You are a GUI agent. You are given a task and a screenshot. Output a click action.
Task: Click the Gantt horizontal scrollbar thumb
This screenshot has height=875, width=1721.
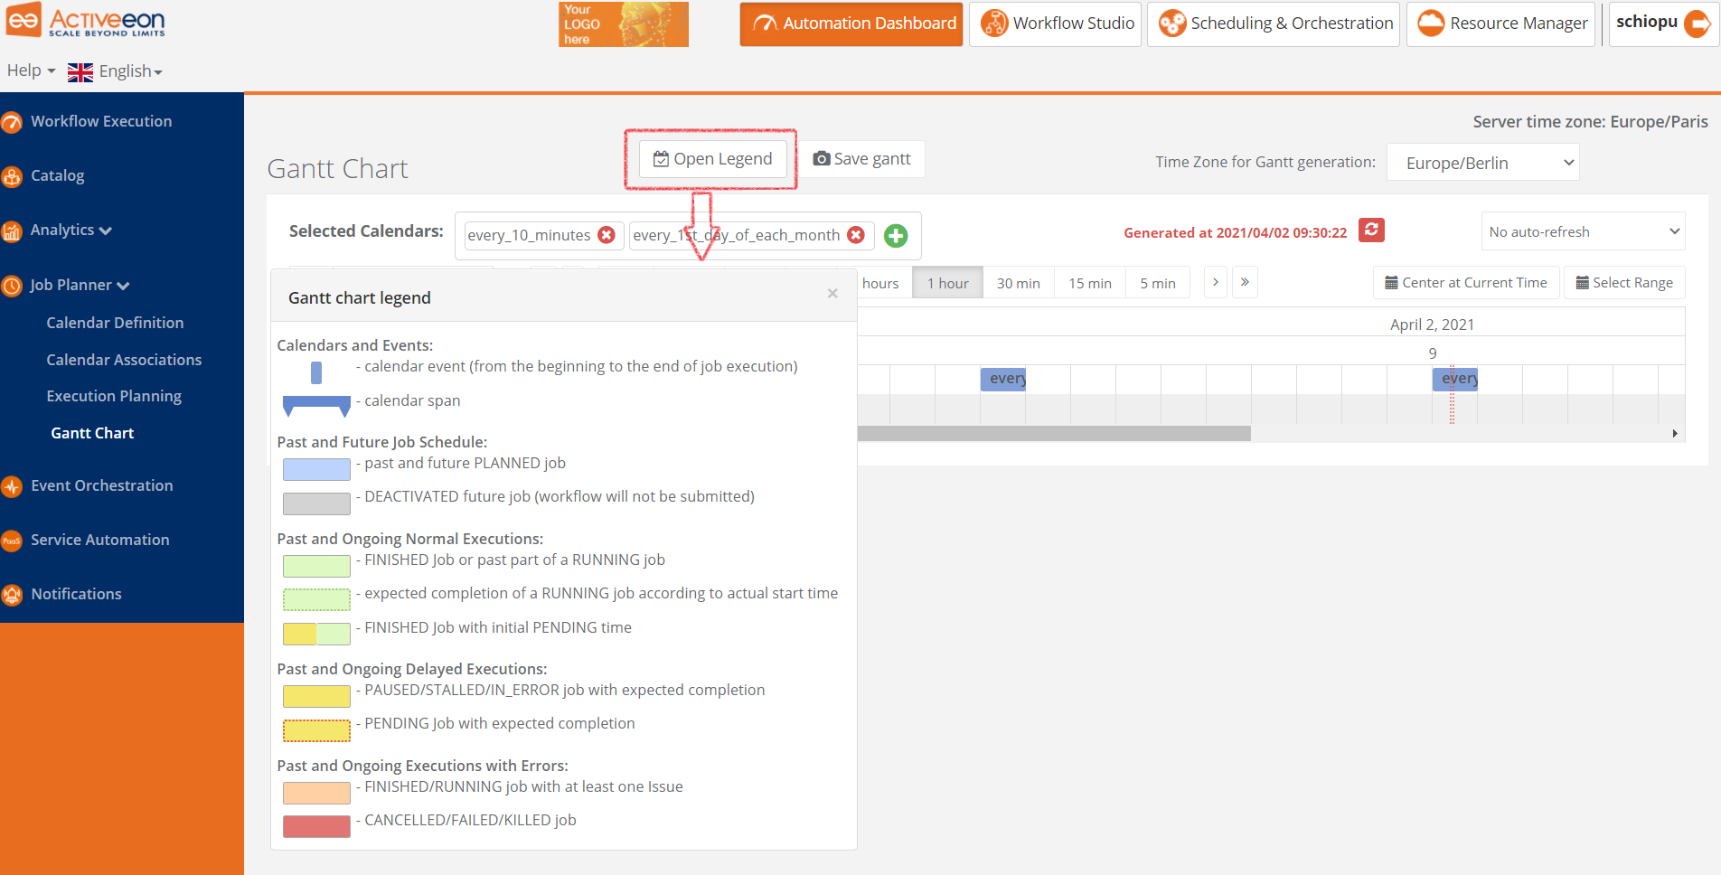tap(1054, 434)
